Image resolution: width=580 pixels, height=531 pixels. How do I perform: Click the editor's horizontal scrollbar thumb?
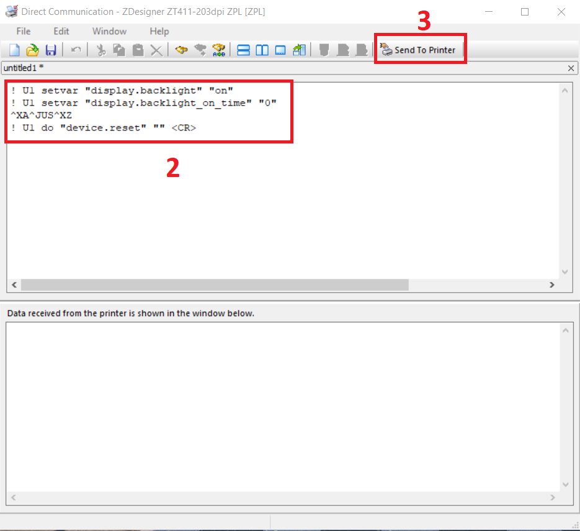pos(214,284)
